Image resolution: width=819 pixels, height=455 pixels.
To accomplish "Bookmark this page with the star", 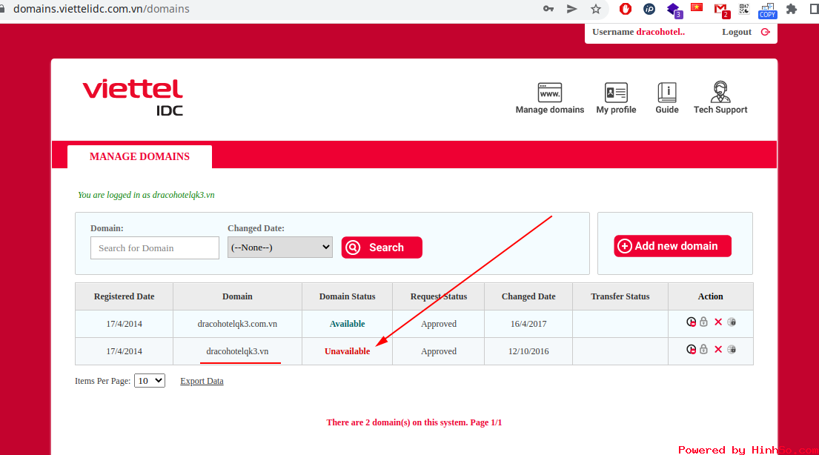I will point(596,9).
